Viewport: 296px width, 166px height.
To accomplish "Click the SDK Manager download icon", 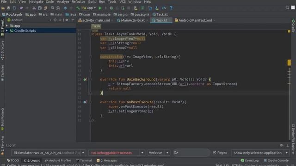I will tap(157, 8).
